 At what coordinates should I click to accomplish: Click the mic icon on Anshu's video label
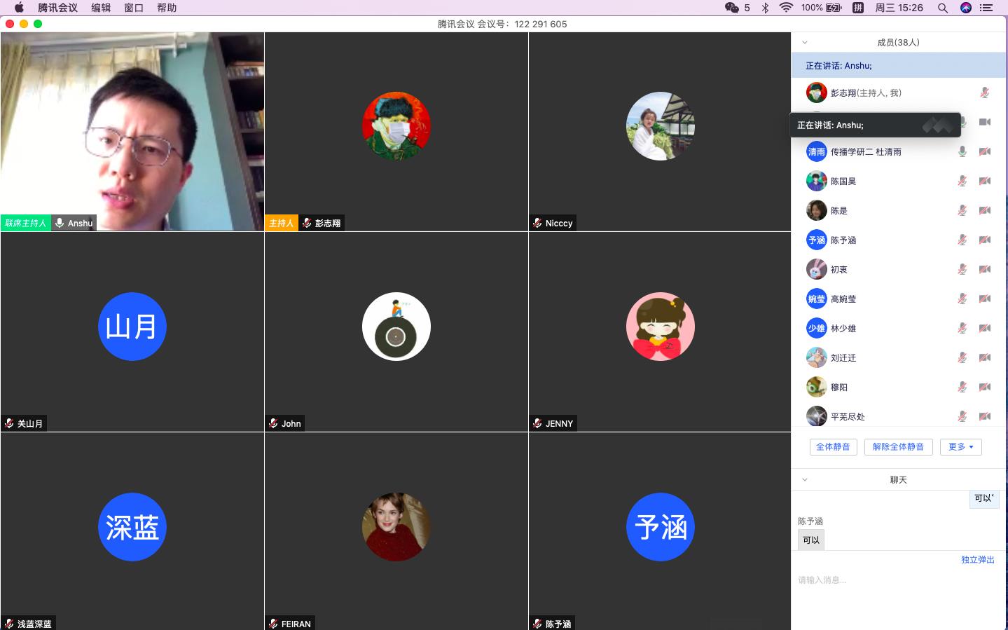(x=60, y=223)
